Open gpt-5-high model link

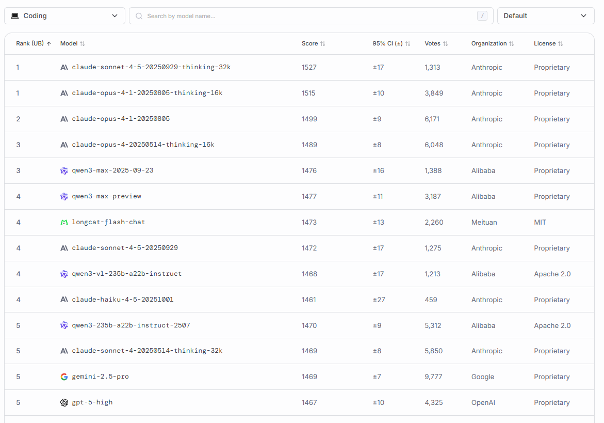92,402
